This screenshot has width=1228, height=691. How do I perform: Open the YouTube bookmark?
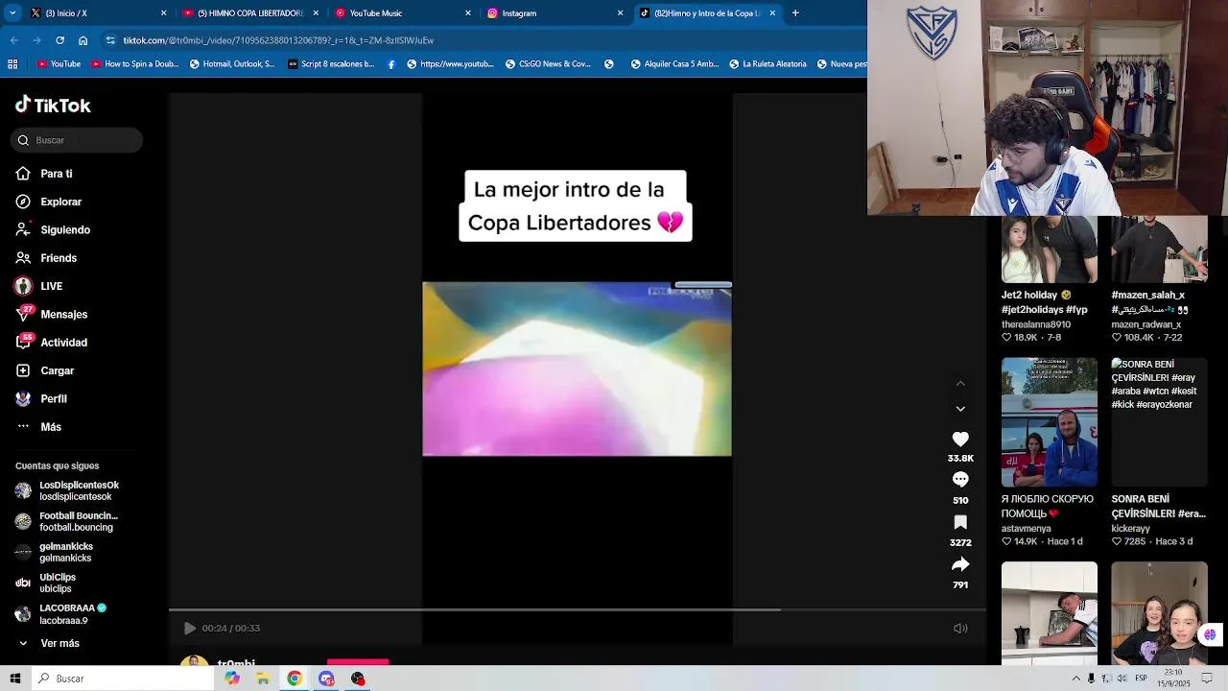click(59, 64)
